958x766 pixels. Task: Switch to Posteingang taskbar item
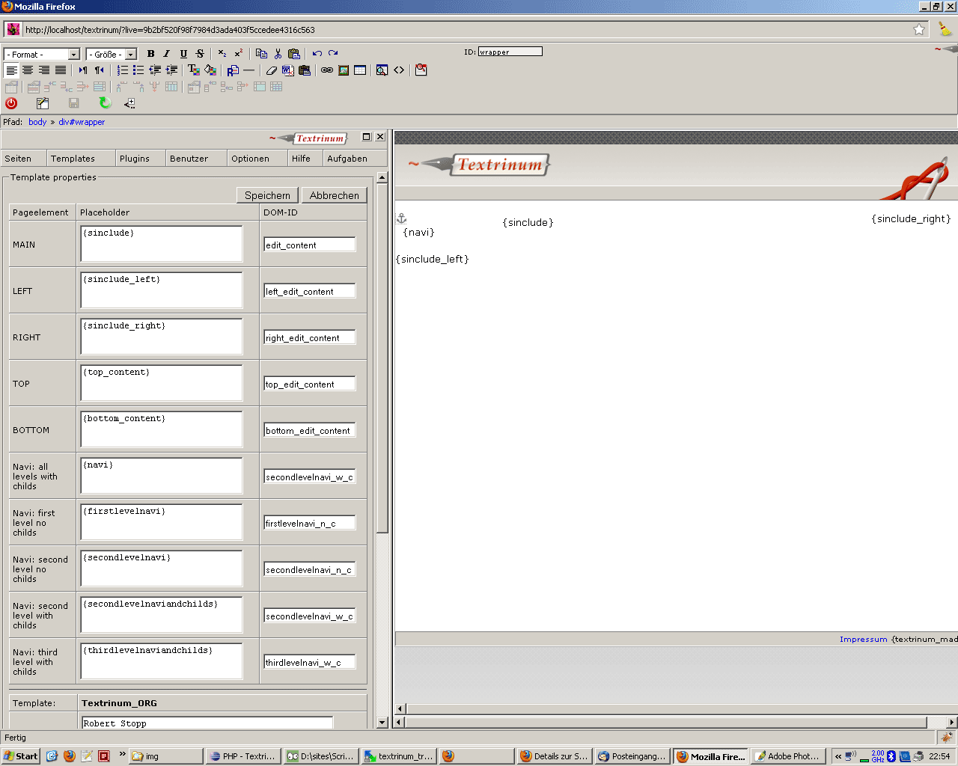632,756
